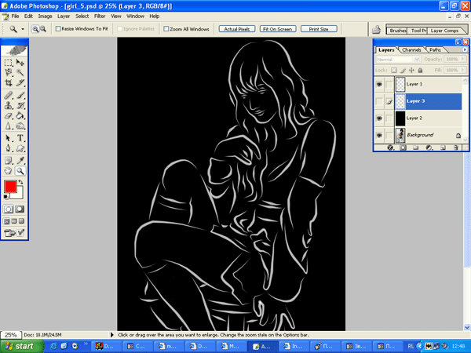Hide Layer 2 visibility eye
471x353 pixels.
[379, 118]
